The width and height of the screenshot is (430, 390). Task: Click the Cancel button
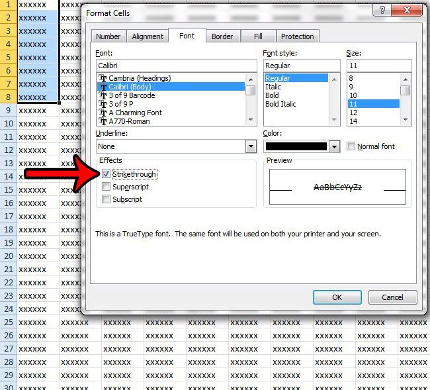click(x=392, y=297)
